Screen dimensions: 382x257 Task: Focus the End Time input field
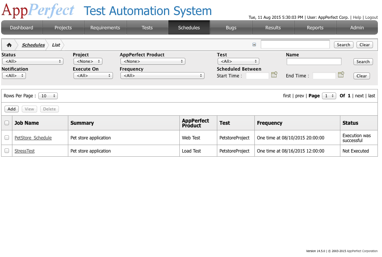click(324, 76)
